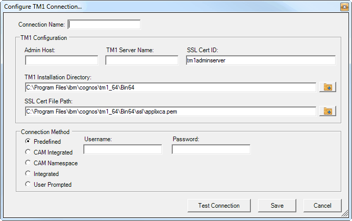Close the Configure TM1 Connection dialog
The image size is (352, 221).
(x=344, y=6)
